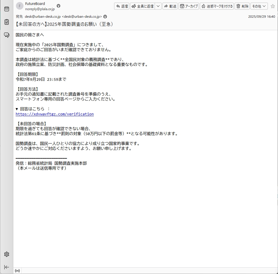This screenshot has height=274, width=278.
Task: Delete the message with 削除 button
Action: [242, 6]
